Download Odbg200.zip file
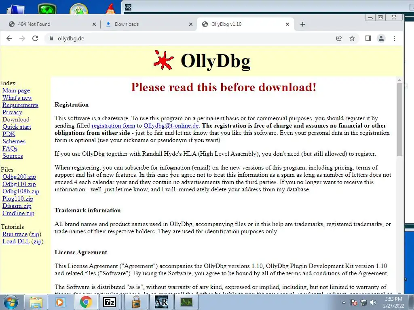 pos(19,177)
